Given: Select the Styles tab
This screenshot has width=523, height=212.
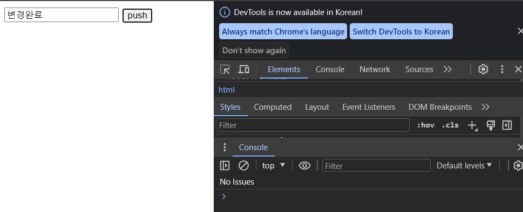Looking at the screenshot, I should pos(230,107).
